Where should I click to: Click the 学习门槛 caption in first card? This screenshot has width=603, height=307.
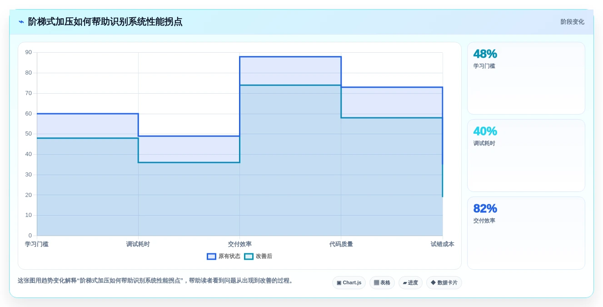(484, 66)
